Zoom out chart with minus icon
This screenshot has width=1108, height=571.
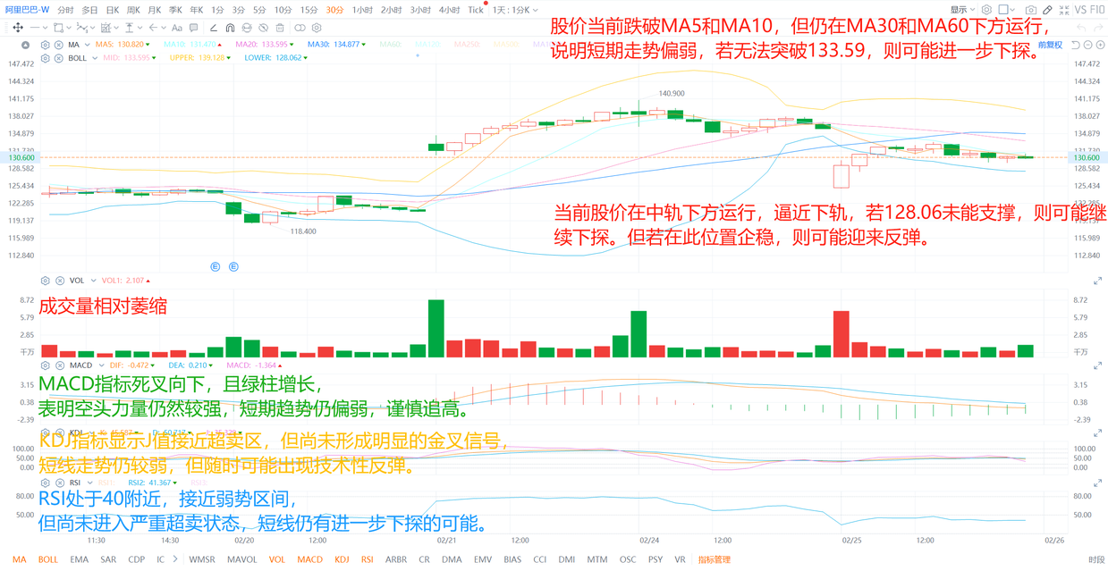tap(1088, 45)
